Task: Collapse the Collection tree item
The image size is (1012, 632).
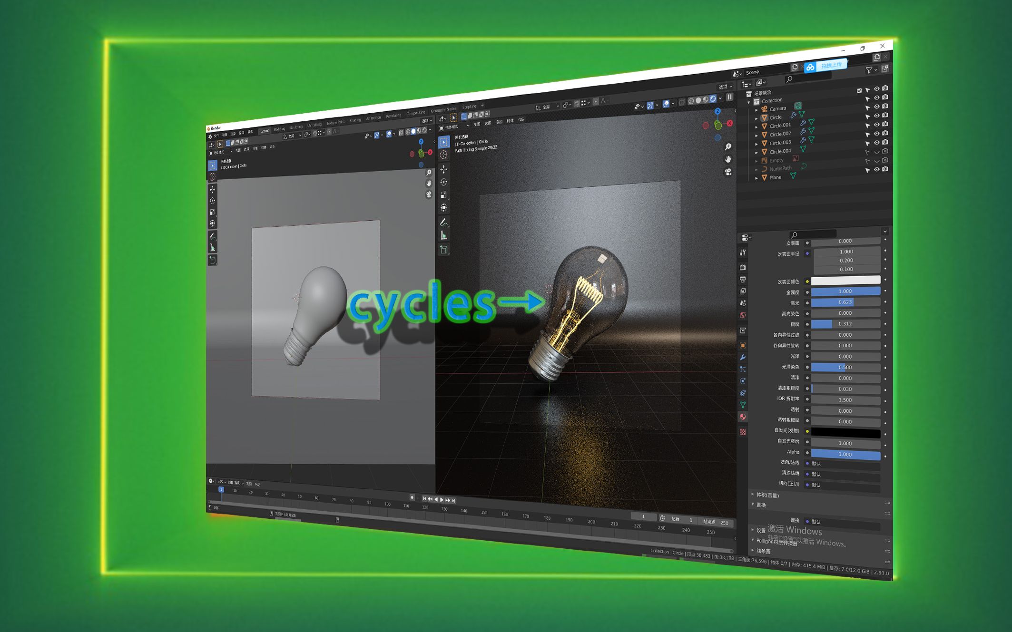Action: (749, 102)
